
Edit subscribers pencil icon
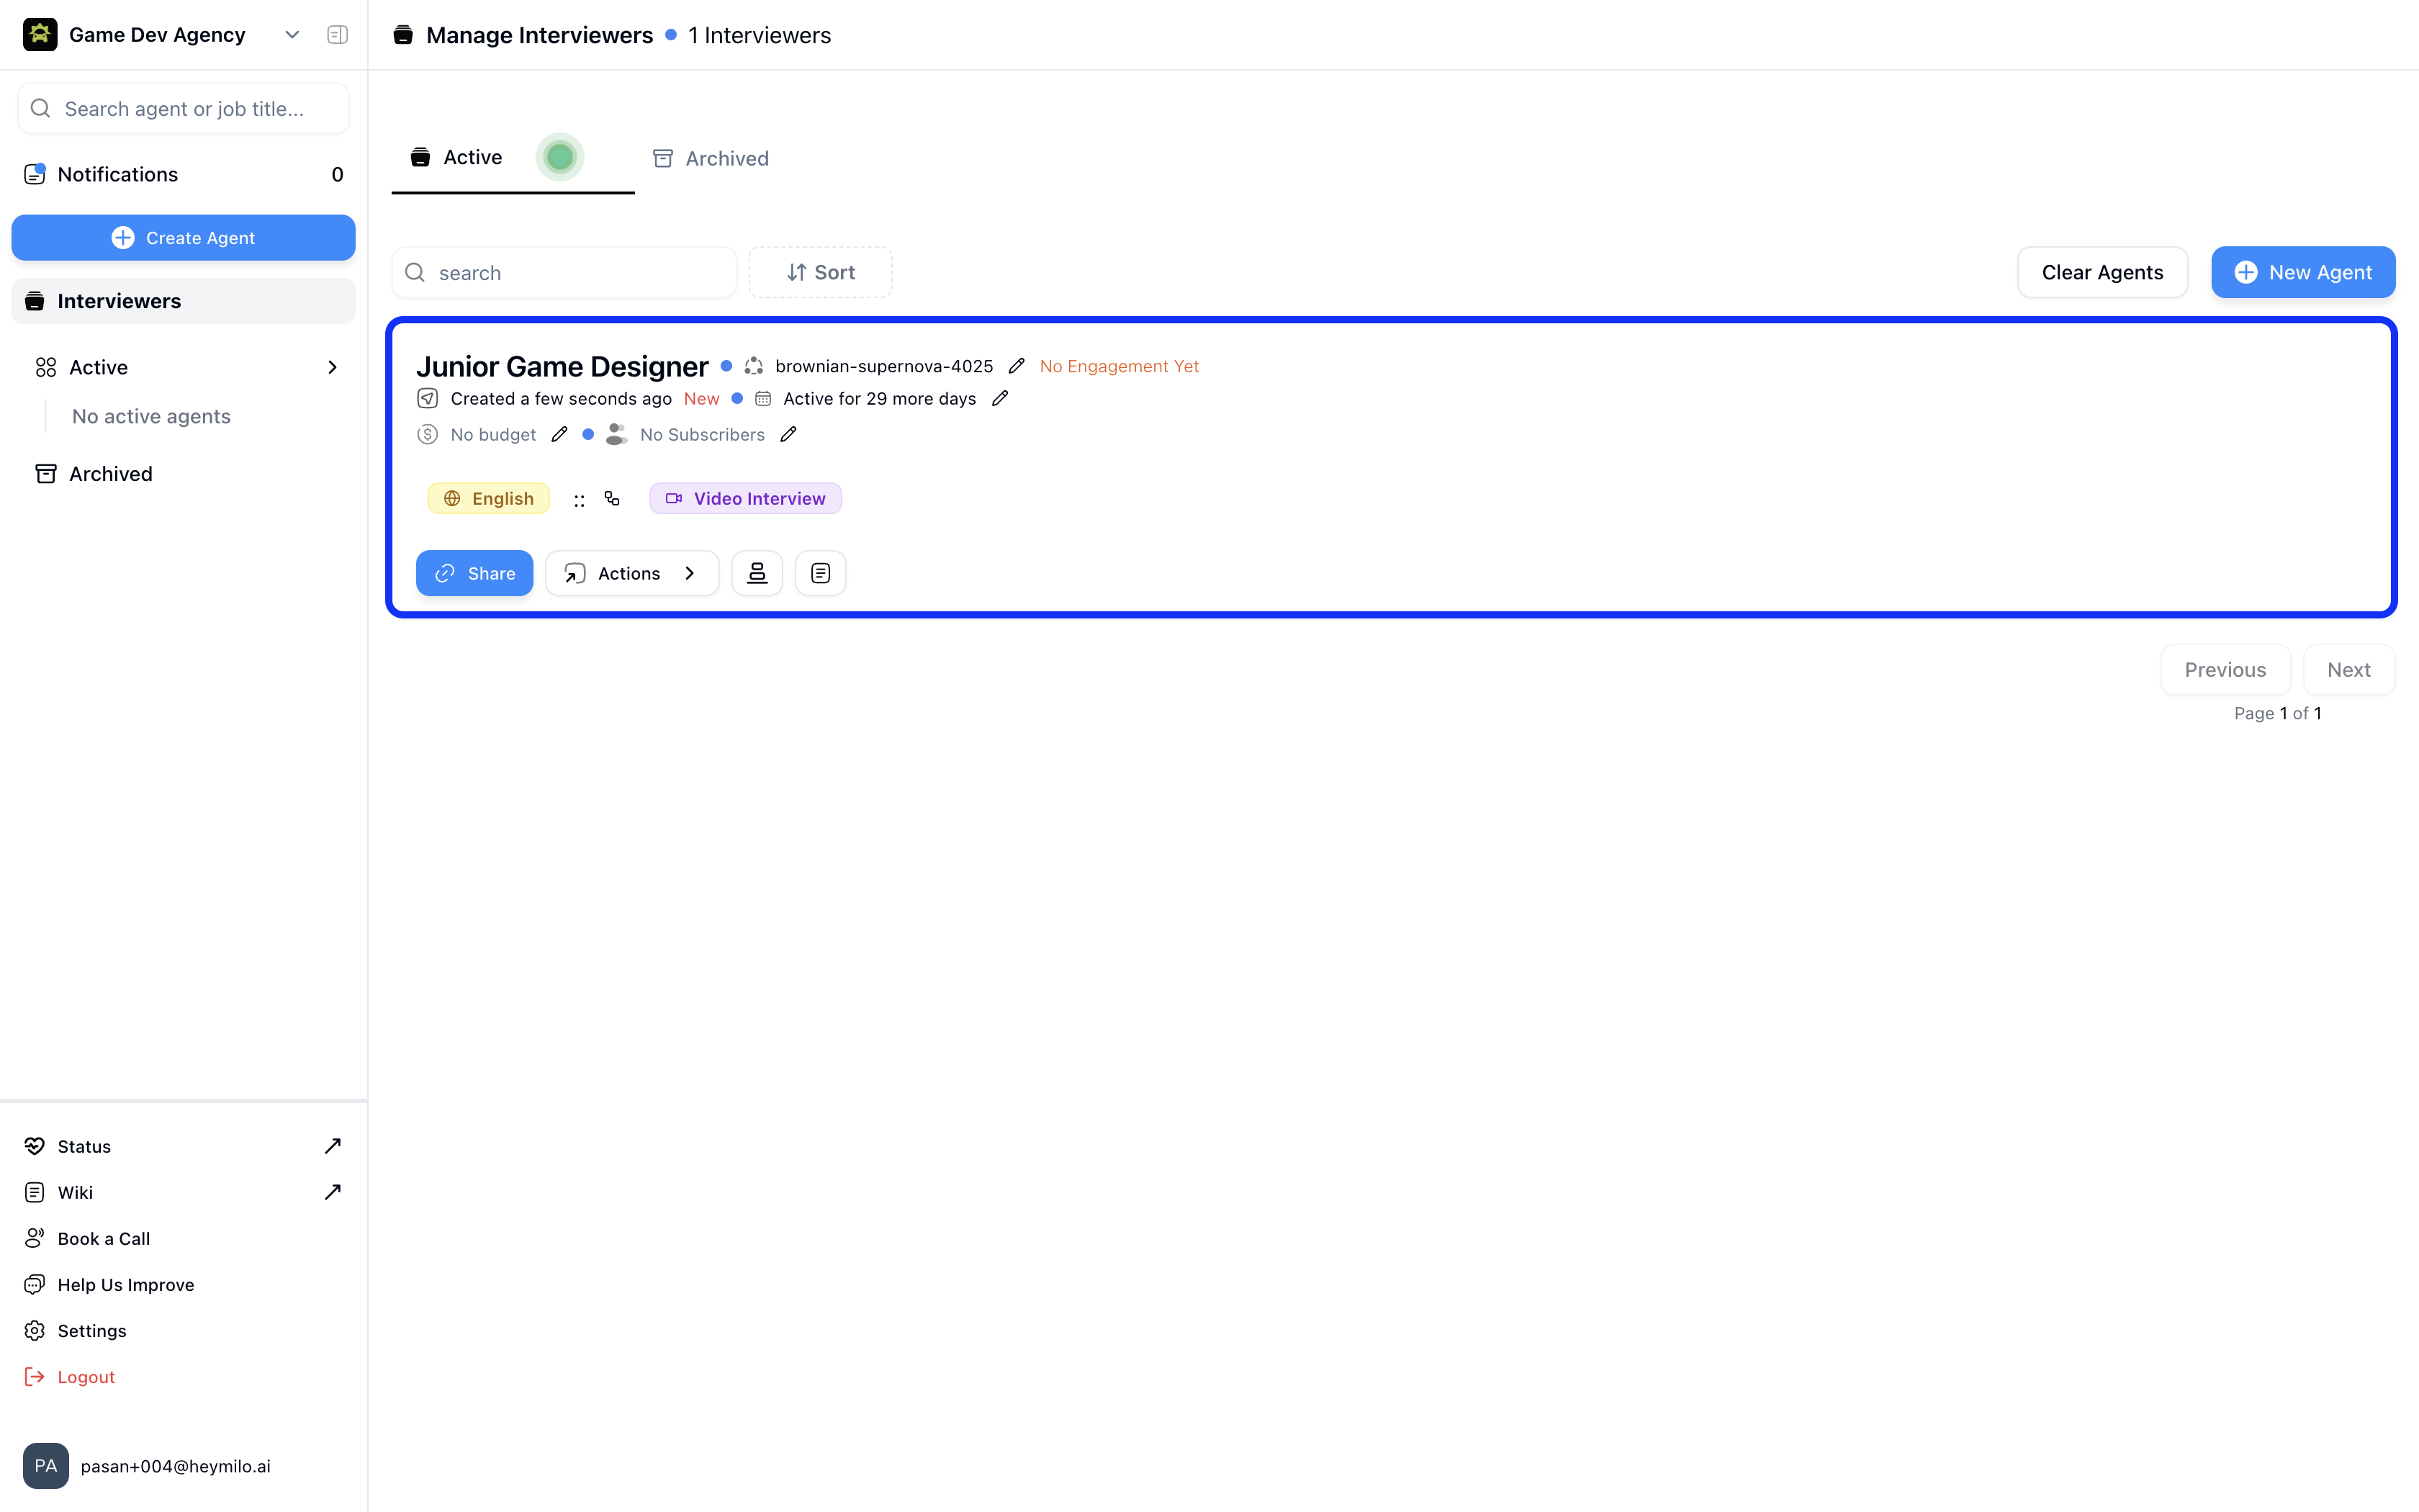click(x=788, y=434)
